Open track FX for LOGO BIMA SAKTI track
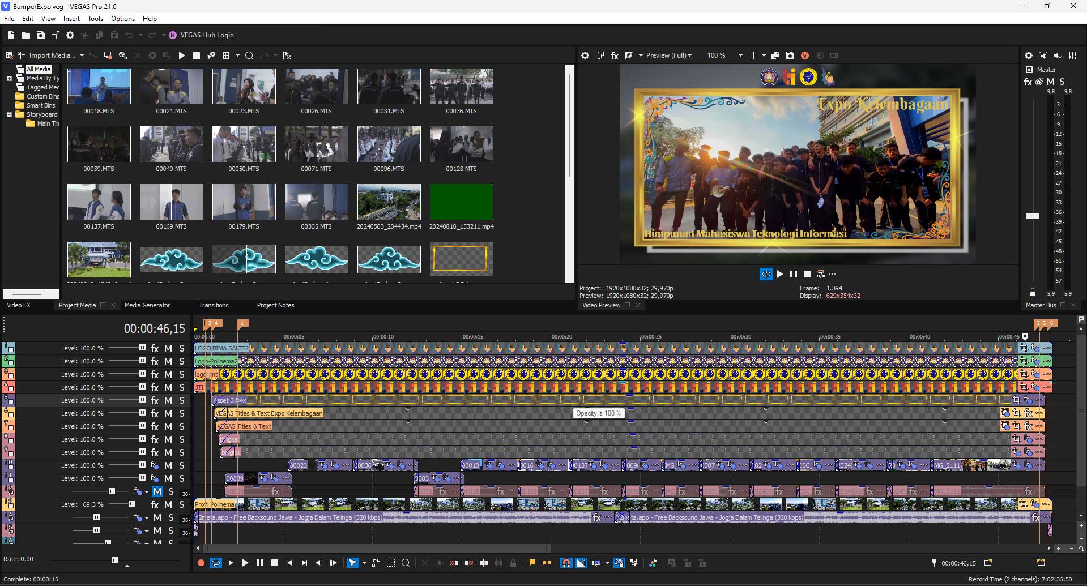This screenshot has height=586, width=1087. coord(154,348)
